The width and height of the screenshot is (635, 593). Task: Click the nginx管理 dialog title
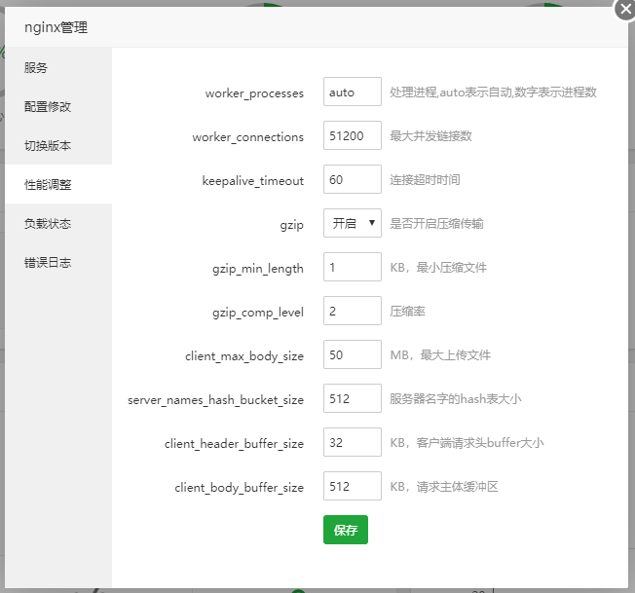[56, 27]
